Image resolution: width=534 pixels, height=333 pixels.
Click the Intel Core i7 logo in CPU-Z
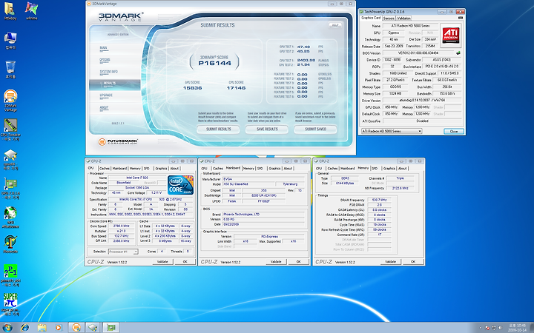coord(180,185)
